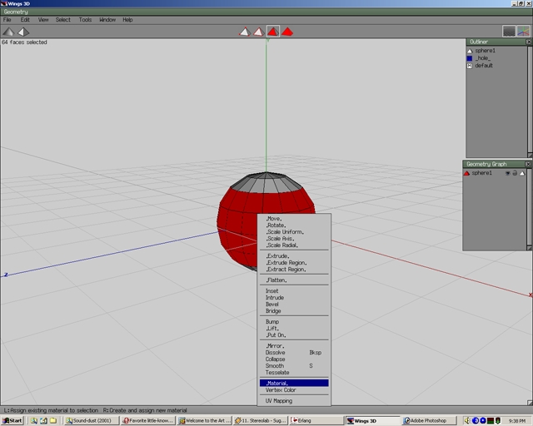Toggle sphere1 lock icon in Geometry Graph
Image resolution: width=533 pixels, height=426 pixels.
point(515,173)
